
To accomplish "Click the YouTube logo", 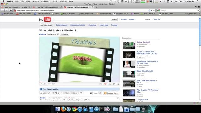I will 45,19.
